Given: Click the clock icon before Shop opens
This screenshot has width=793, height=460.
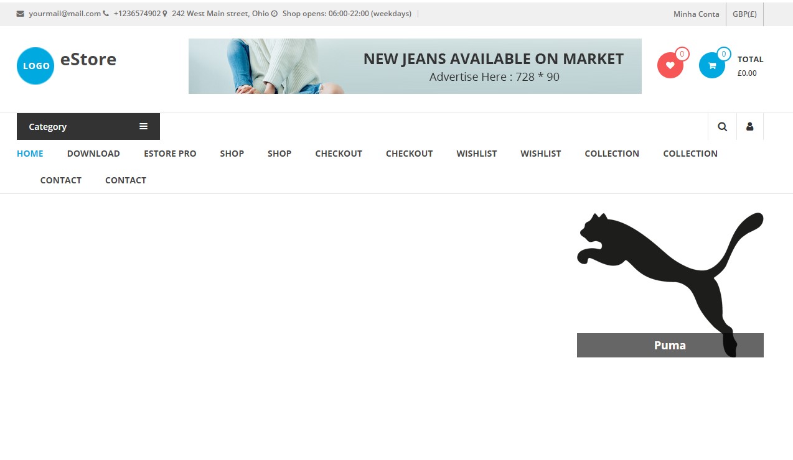Looking at the screenshot, I should 274,14.
